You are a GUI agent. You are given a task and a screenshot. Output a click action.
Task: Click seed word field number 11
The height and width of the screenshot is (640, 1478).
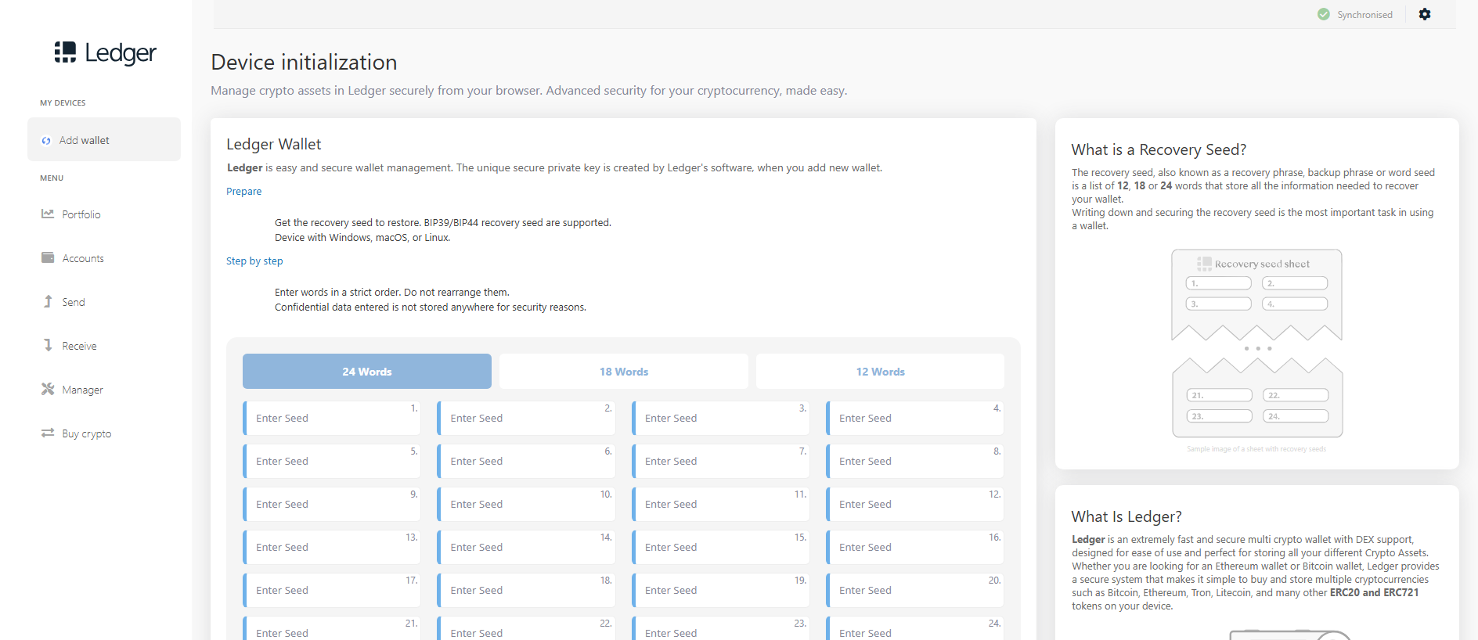(x=721, y=504)
